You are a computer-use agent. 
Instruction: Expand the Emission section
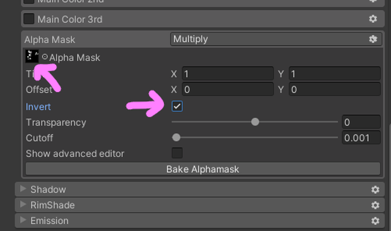[x=23, y=220]
